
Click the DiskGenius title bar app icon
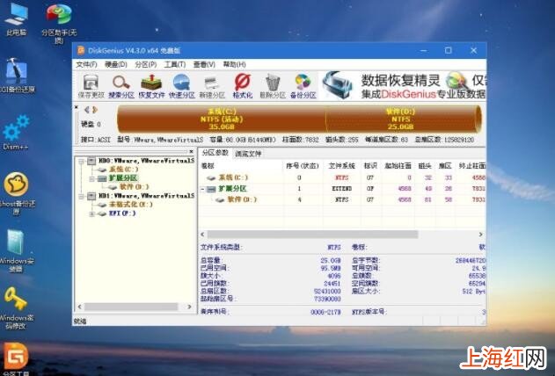click(x=81, y=51)
